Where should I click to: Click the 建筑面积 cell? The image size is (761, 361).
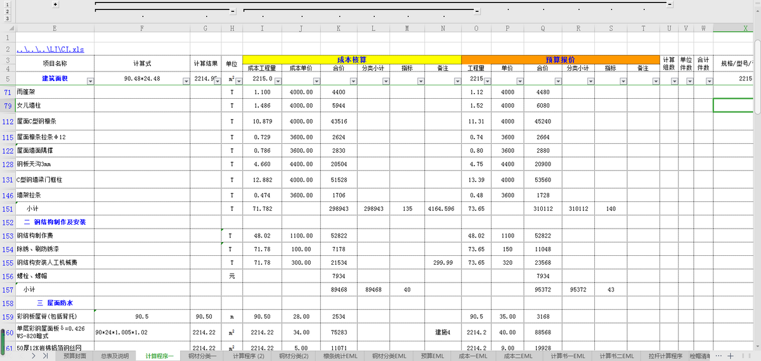point(55,79)
